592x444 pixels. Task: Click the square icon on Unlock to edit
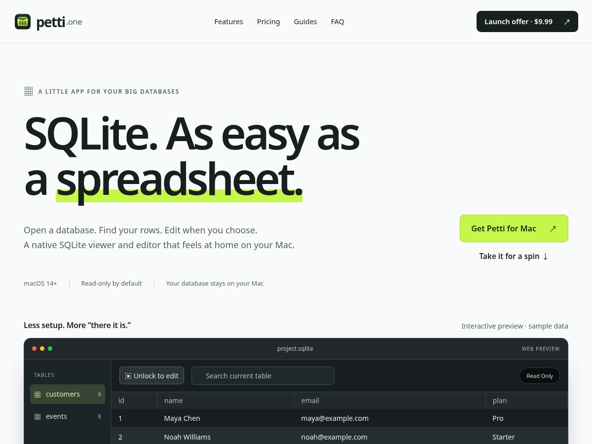(128, 376)
